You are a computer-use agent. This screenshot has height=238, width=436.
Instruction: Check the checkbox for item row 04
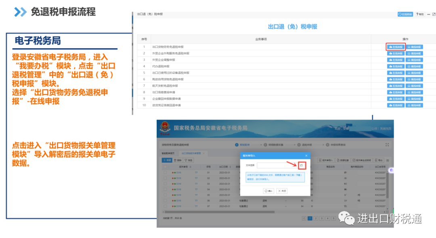click(x=165, y=189)
